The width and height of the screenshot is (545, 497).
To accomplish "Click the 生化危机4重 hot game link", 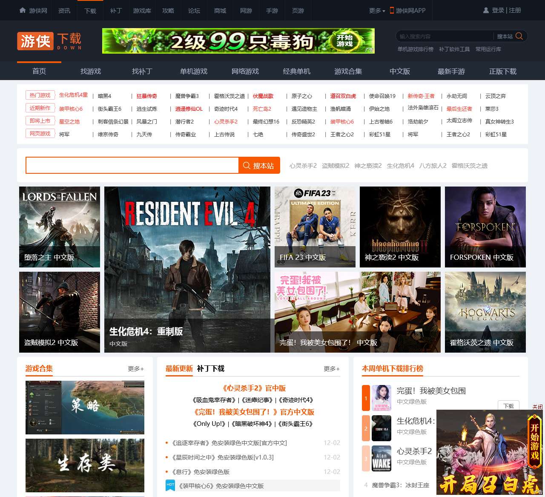I will click(73, 95).
